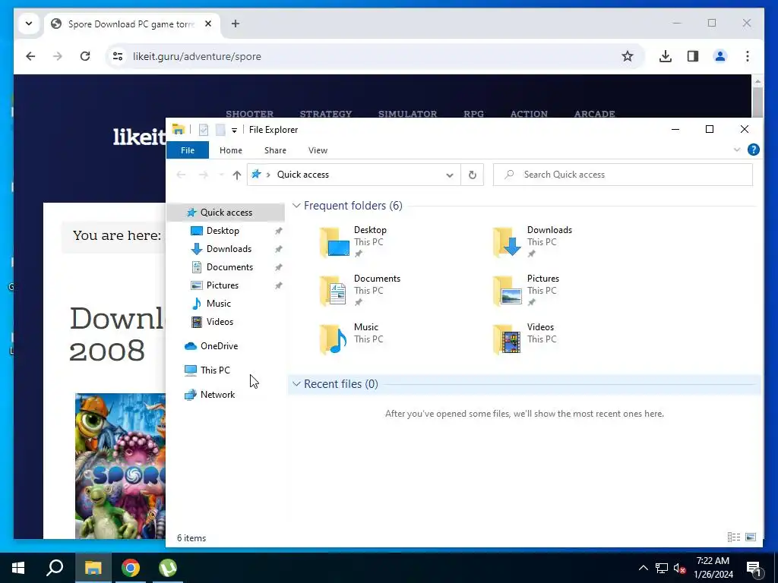Select Quick access in navigation pane
Viewport: 778px width, 583px height.
226,213
